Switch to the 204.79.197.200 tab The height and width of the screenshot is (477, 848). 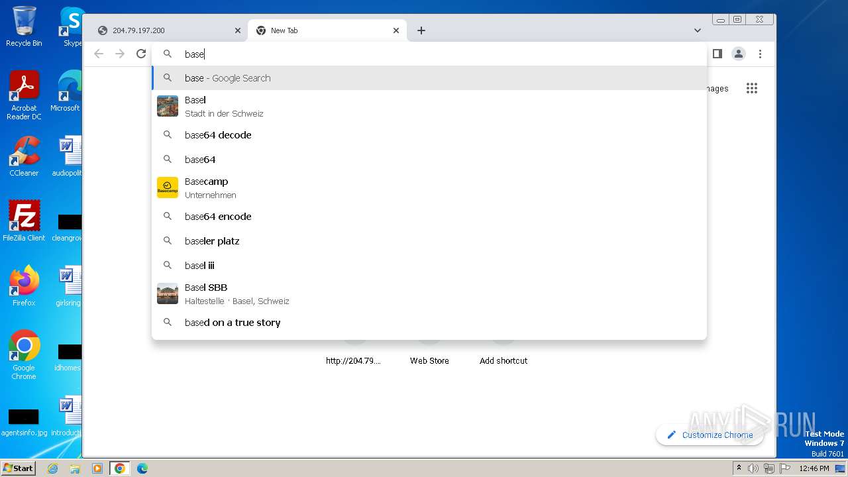pos(169,30)
